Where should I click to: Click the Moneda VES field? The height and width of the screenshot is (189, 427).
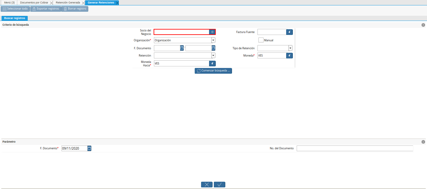coord(272,56)
